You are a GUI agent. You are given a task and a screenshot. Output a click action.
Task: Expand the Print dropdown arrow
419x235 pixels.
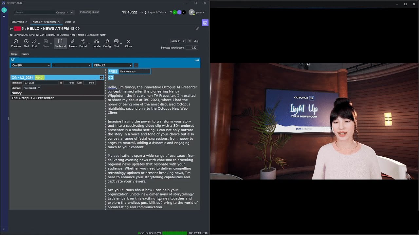(121, 43)
